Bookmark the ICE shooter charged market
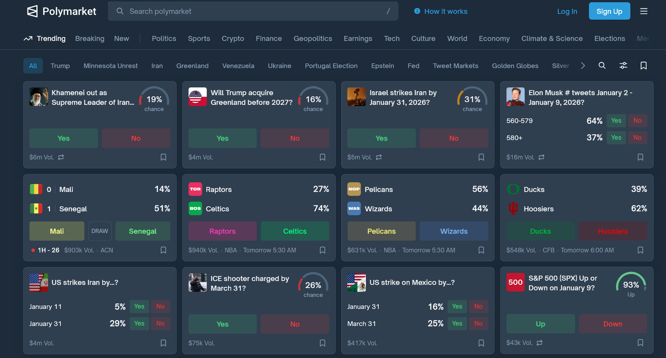Viewport: 666px width, 358px height. [322, 343]
